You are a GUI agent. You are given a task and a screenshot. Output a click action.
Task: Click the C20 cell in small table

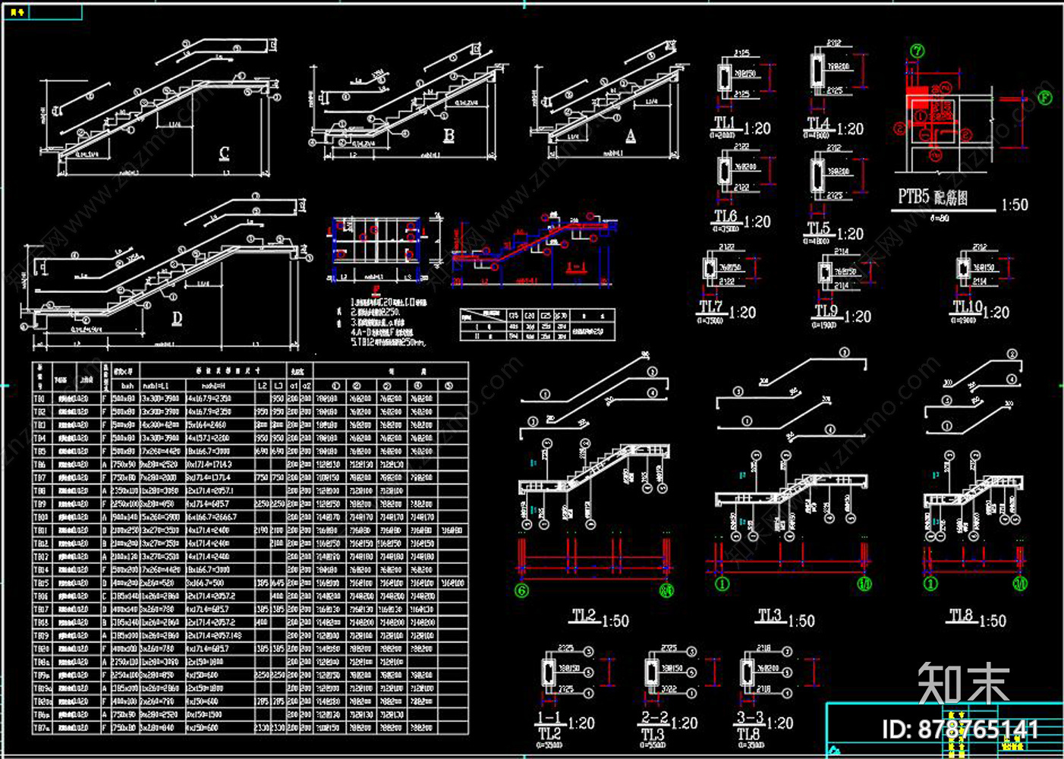tap(530, 316)
